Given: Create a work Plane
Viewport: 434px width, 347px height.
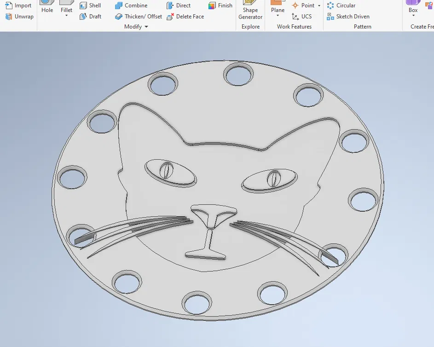Looking at the screenshot, I should [278, 7].
